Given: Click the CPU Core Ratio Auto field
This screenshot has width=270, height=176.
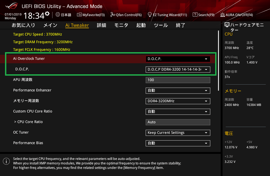Looking at the screenshot, I should pyautogui.click(x=178, y=122).
